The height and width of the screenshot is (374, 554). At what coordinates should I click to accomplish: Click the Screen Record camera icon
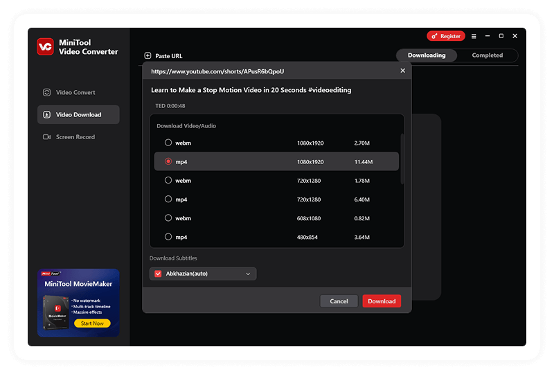(46, 137)
